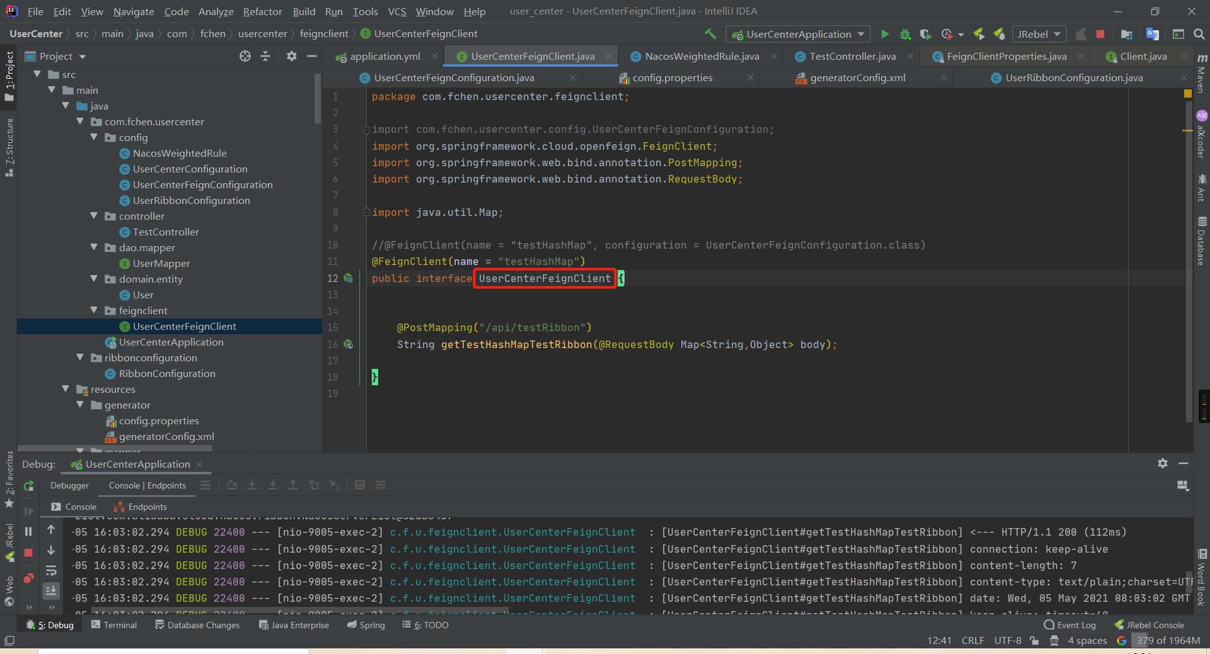Open the Project Structure dialog icon
The width and height of the screenshot is (1210, 654).
(1127, 34)
